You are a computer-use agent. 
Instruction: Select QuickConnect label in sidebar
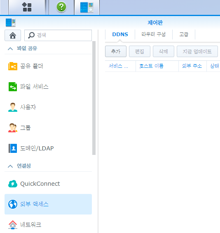coord(40,184)
